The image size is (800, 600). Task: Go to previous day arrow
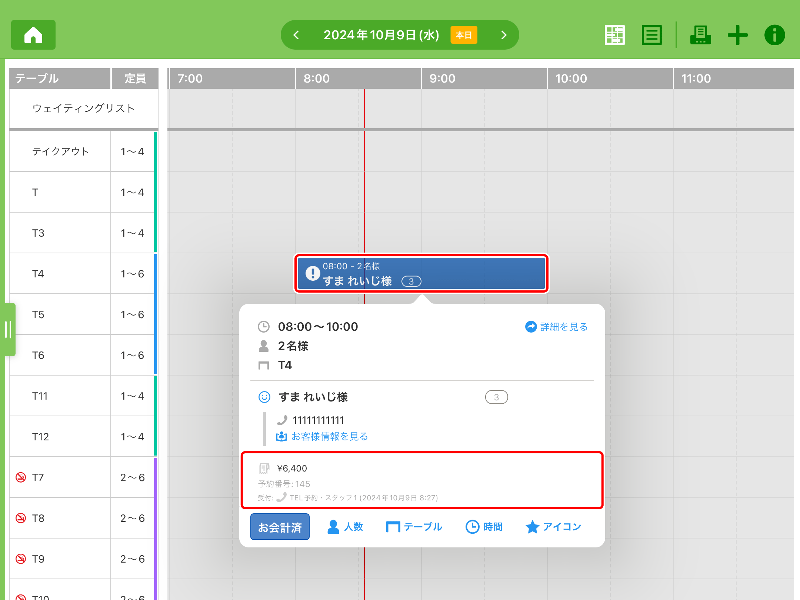[296, 35]
